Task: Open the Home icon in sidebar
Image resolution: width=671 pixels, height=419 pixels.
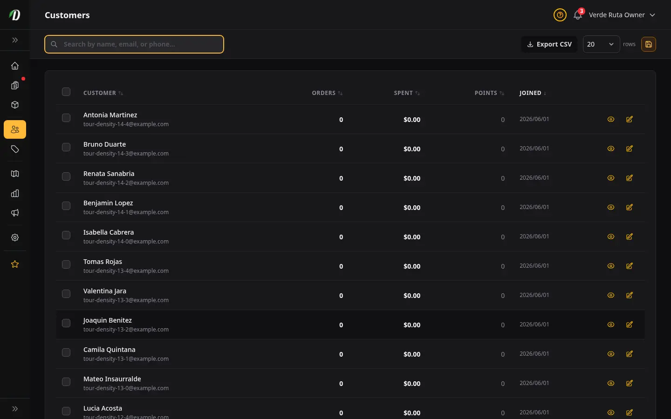Action: click(x=15, y=66)
